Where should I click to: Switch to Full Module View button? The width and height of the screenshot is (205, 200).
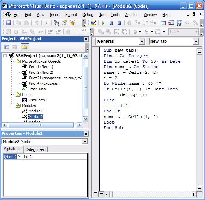[x=101, y=194]
